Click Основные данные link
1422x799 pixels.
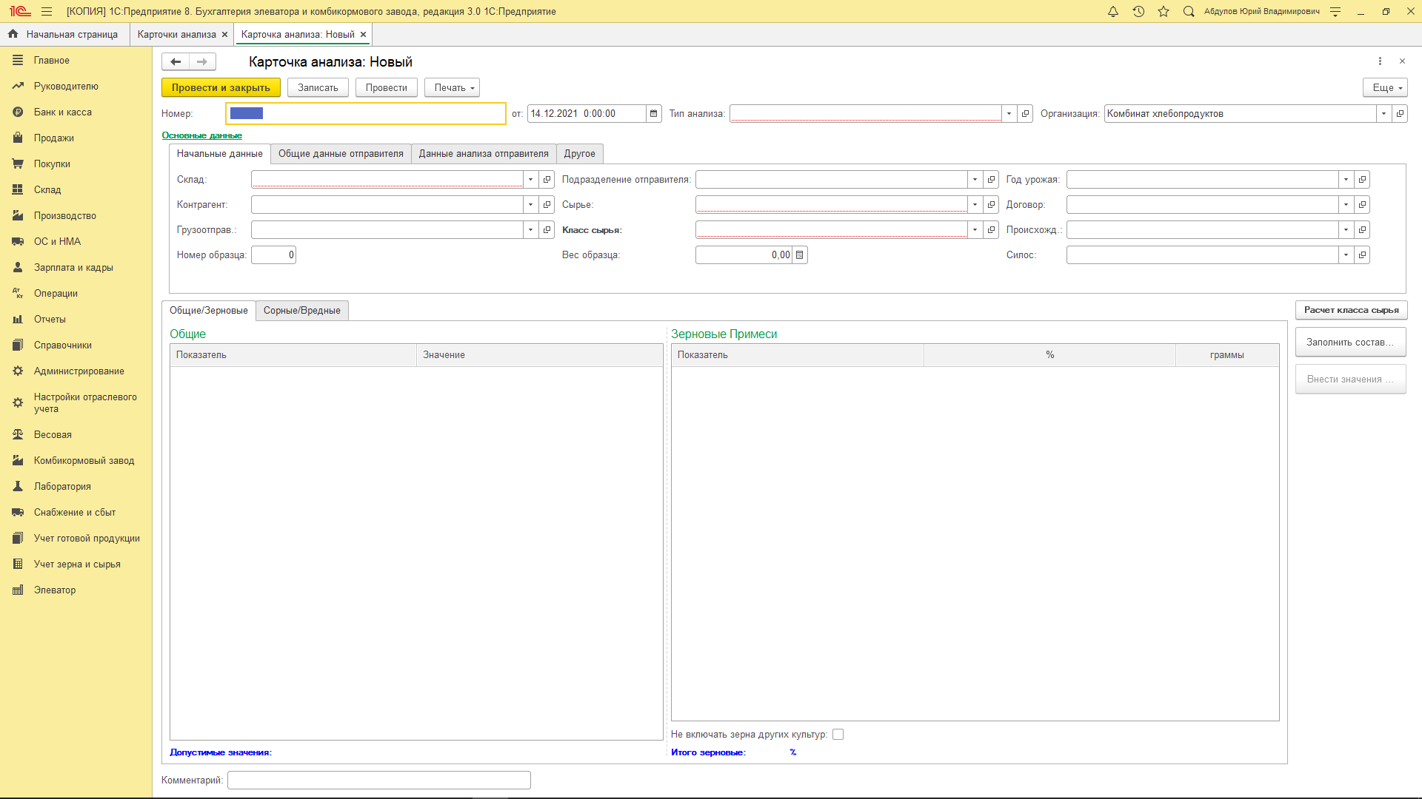(201, 135)
